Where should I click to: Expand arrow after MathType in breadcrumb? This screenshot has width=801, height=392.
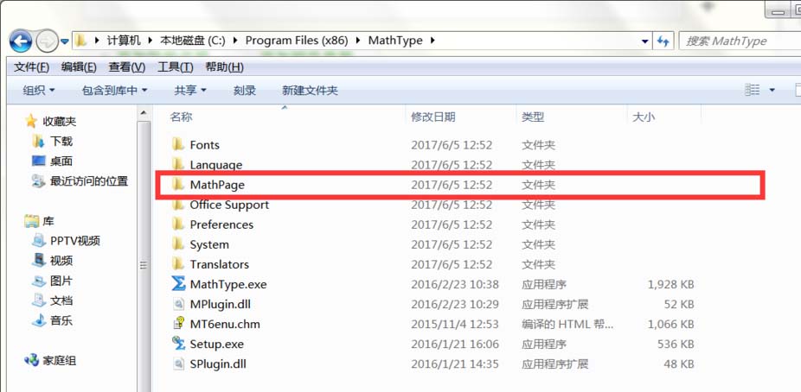click(x=433, y=41)
